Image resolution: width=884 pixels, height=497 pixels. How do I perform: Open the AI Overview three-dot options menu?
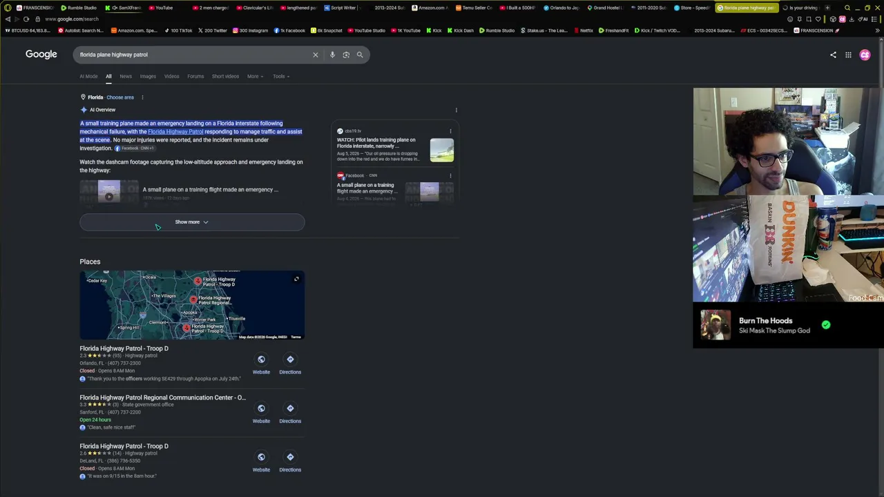(456, 110)
